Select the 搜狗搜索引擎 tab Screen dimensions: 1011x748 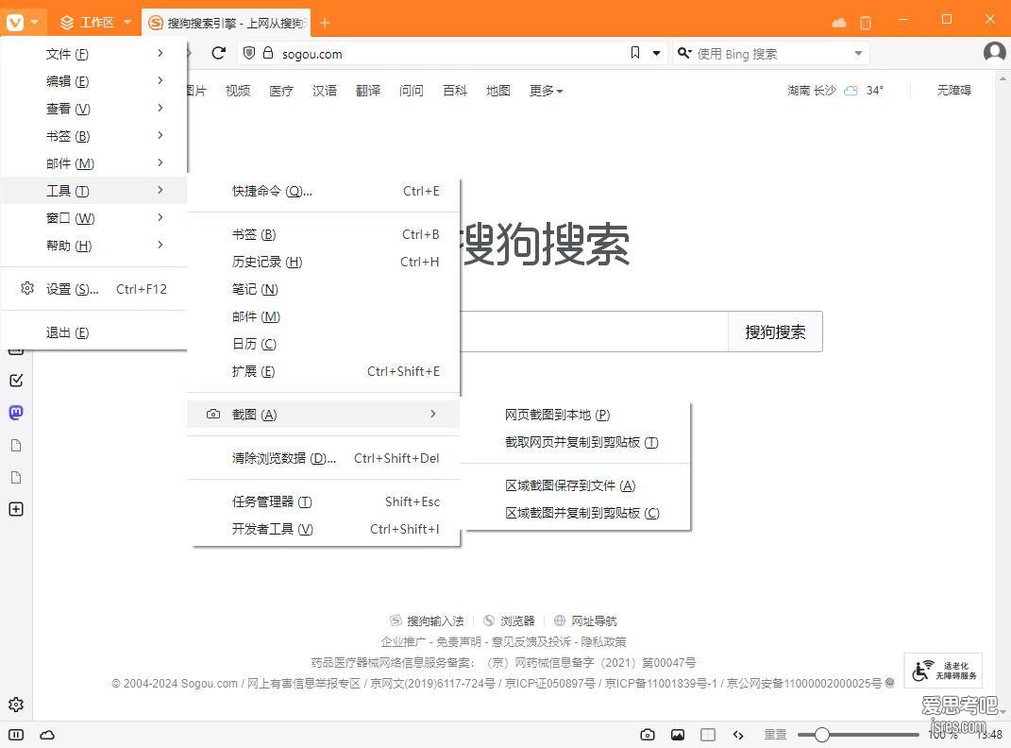[226, 24]
